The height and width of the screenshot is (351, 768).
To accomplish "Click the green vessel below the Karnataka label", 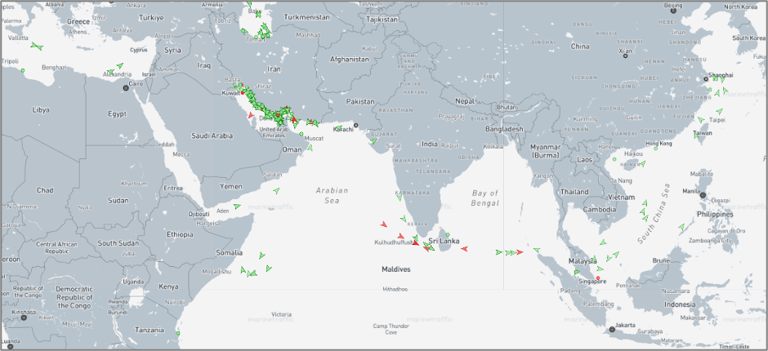I will point(400,198).
